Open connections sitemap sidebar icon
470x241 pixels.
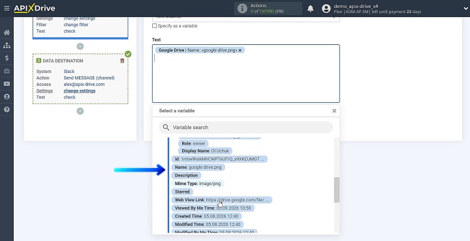pos(7,46)
